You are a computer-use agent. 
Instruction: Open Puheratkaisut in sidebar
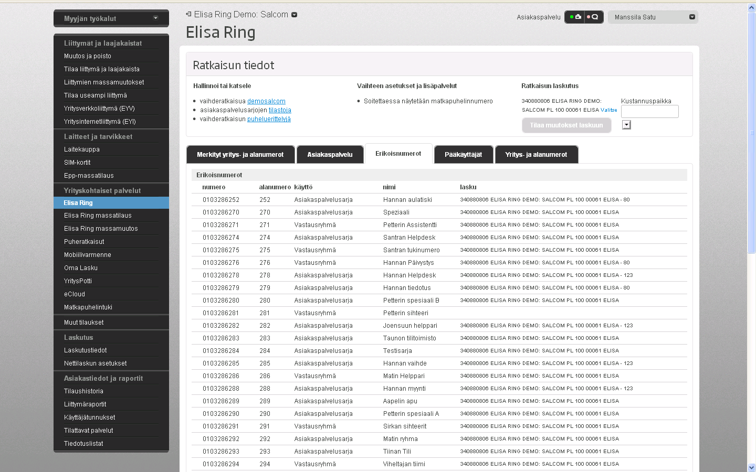pos(84,242)
